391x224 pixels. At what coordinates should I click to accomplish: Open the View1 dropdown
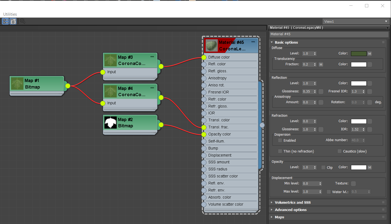356,21
